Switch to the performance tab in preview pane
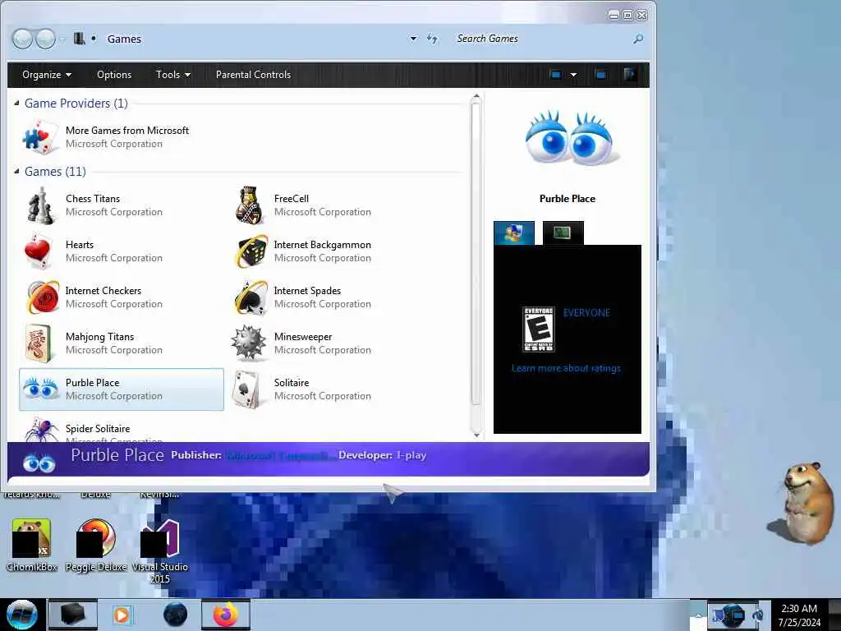The width and height of the screenshot is (841, 631). [x=563, y=233]
